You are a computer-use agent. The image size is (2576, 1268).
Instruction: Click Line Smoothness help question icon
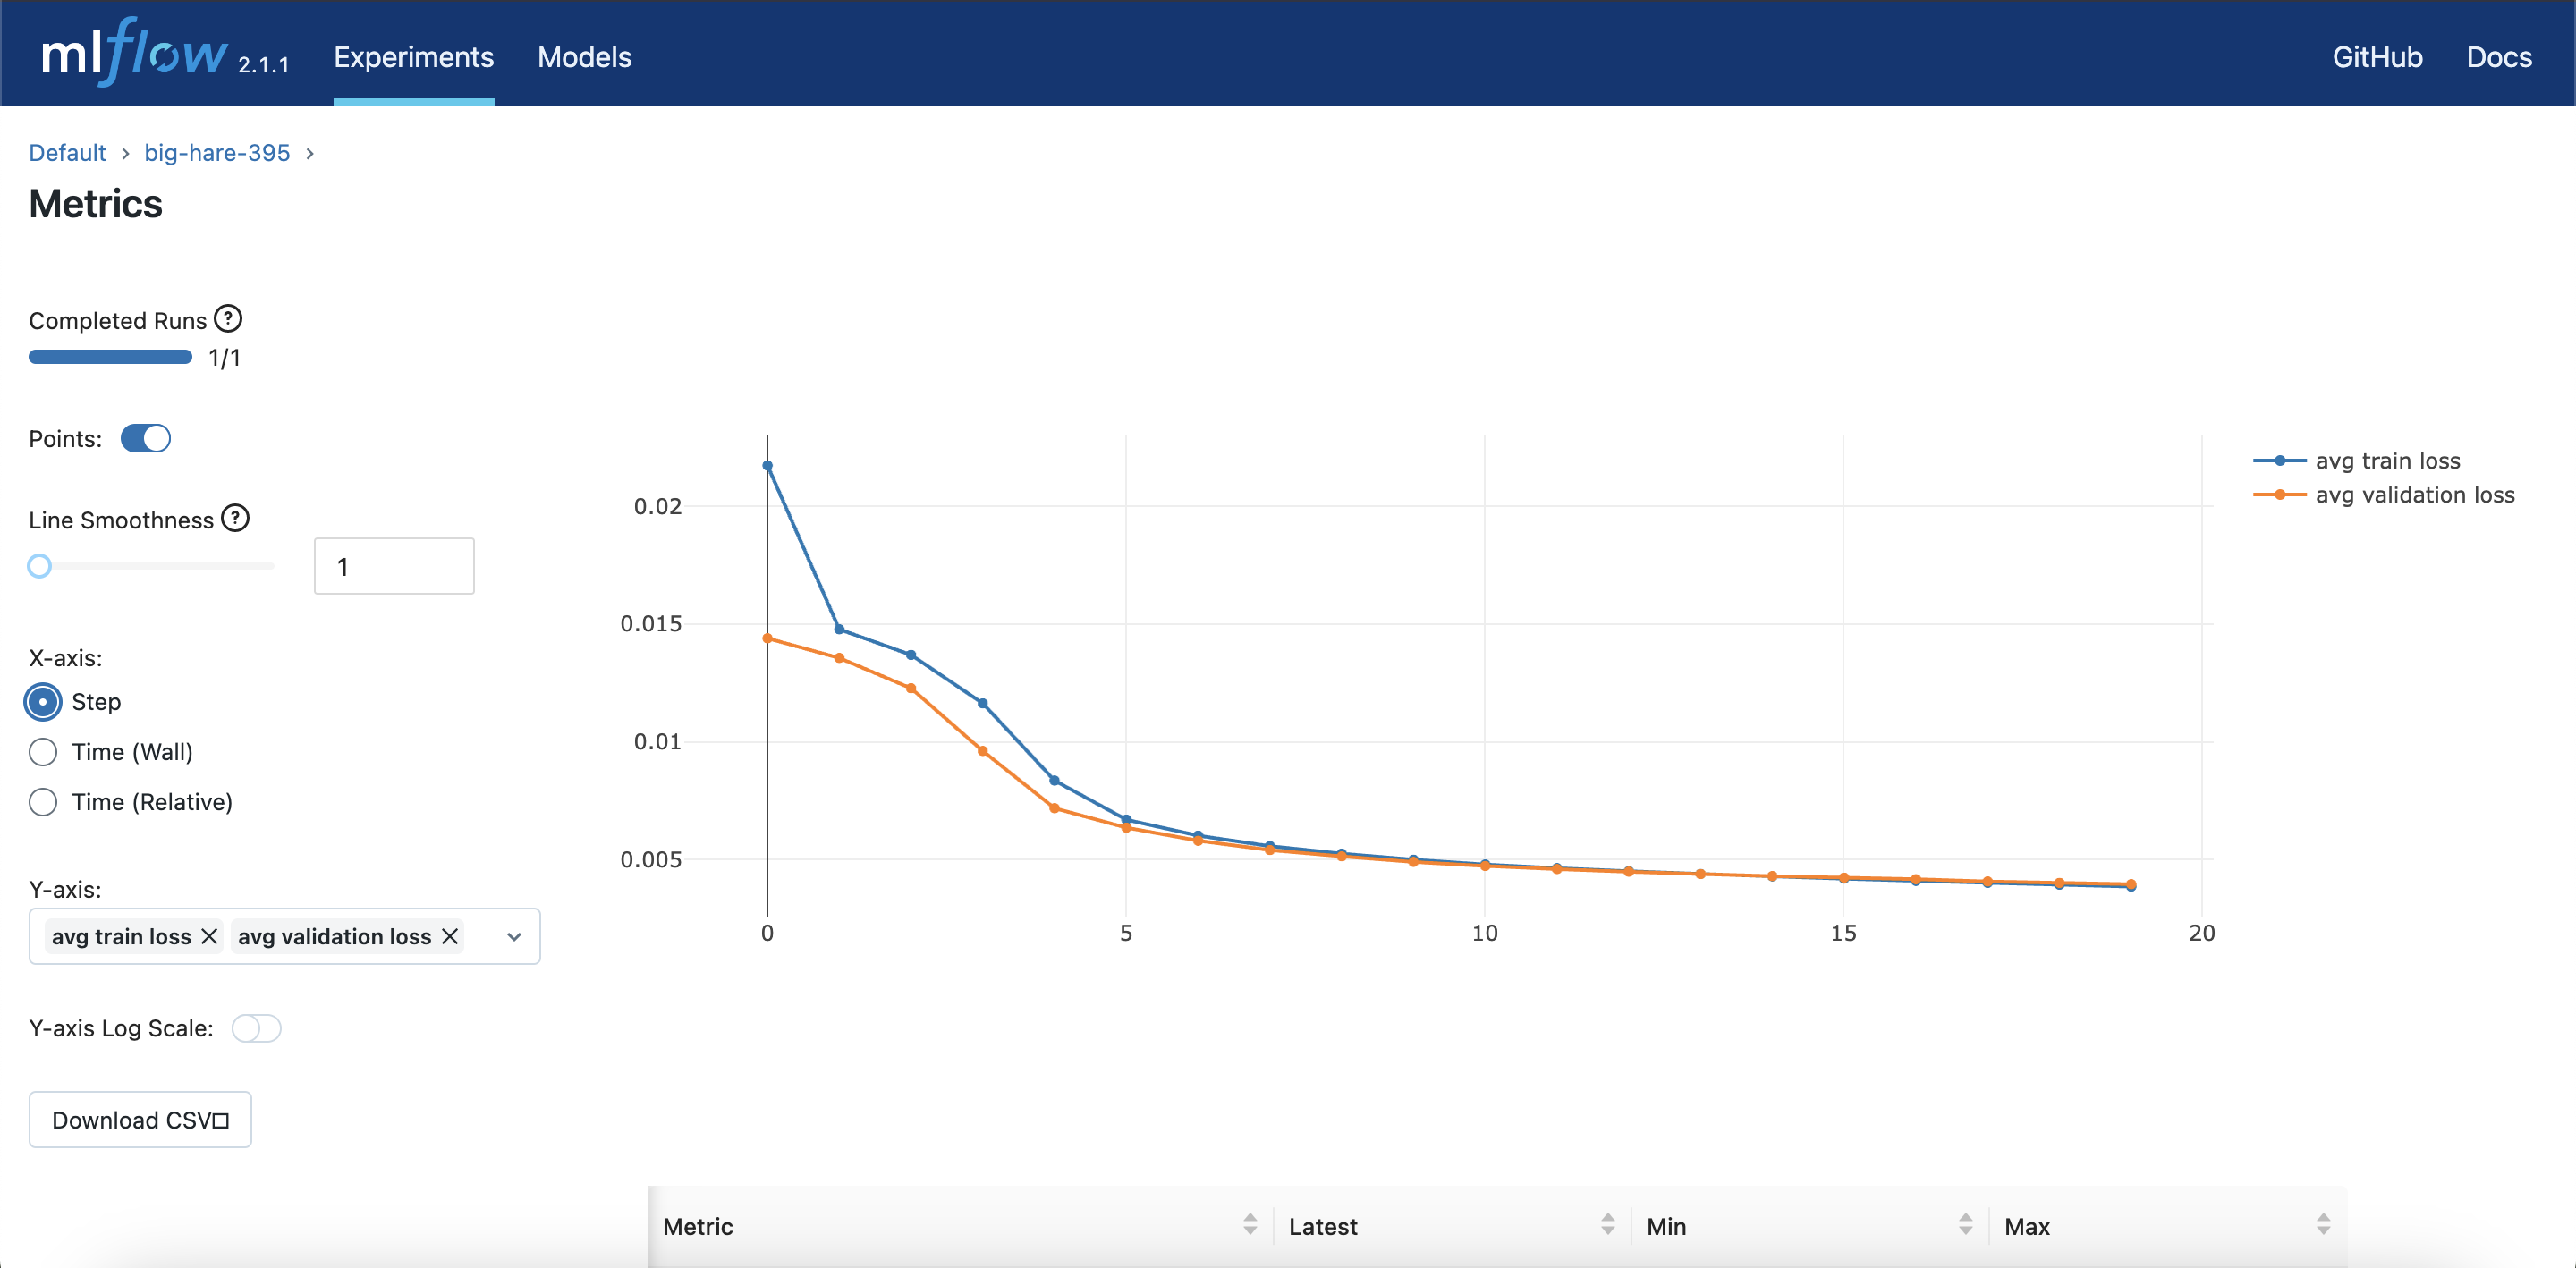click(235, 518)
